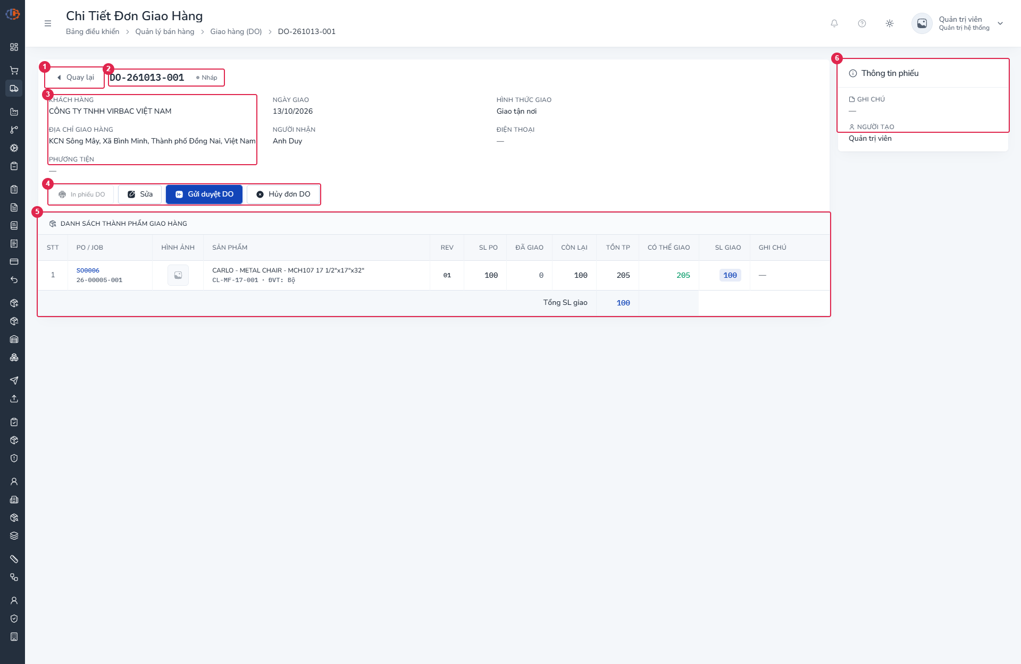Click the user avatar image
Viewport: 1021px width, 664px height.
point(922,23)
